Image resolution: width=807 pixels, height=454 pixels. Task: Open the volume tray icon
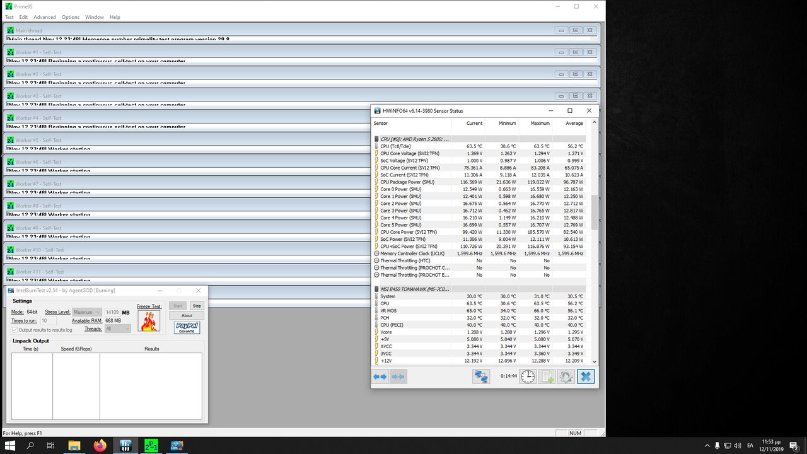[738, 446]
